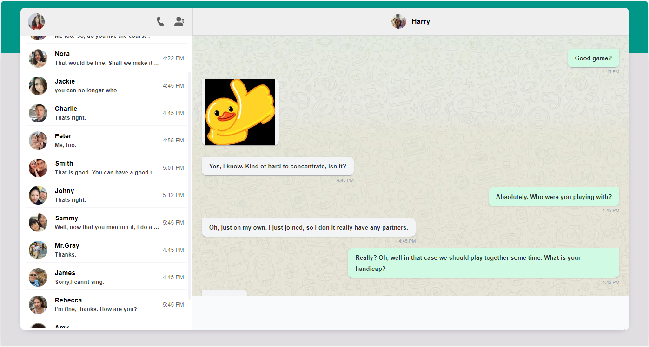Start a voice call with Harry
This screenshot has width=649, height=347.
(x=160, y=21)
